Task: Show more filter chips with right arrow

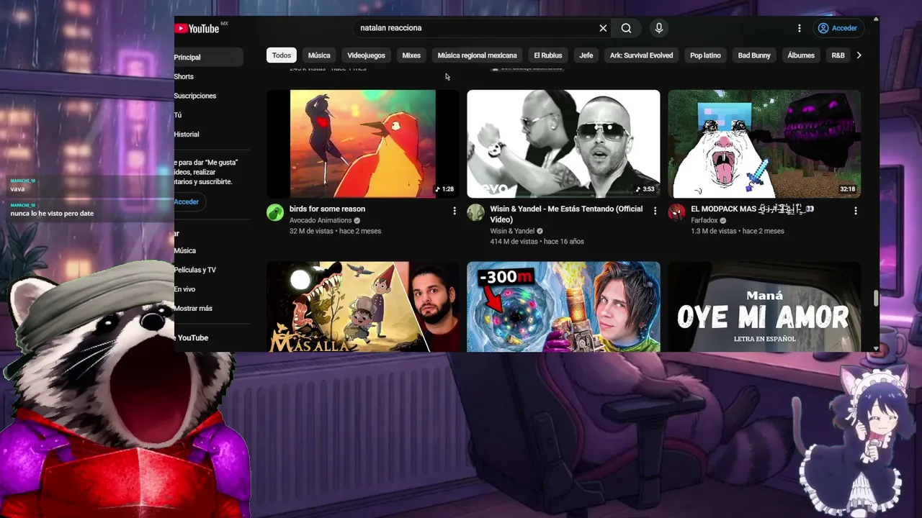Action: (859, 55)
